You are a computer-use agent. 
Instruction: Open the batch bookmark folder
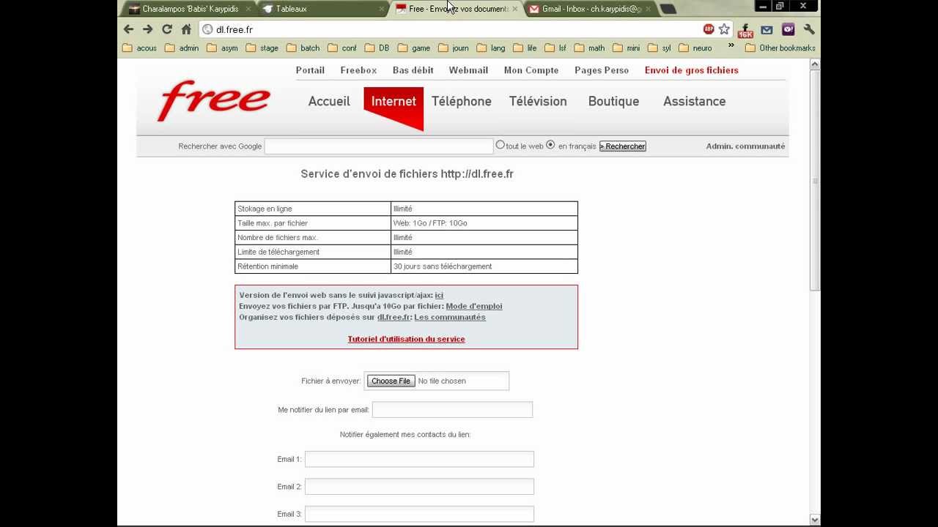303,48
